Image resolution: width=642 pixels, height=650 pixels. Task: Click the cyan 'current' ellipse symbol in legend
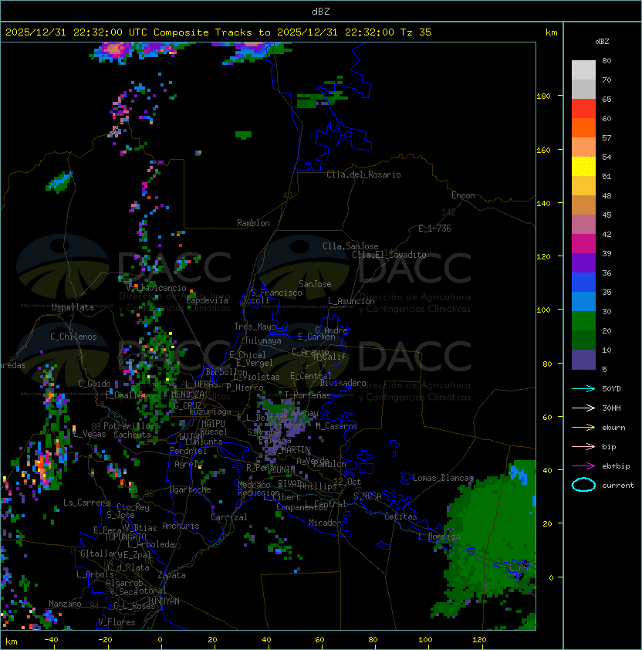click(583, 485)
